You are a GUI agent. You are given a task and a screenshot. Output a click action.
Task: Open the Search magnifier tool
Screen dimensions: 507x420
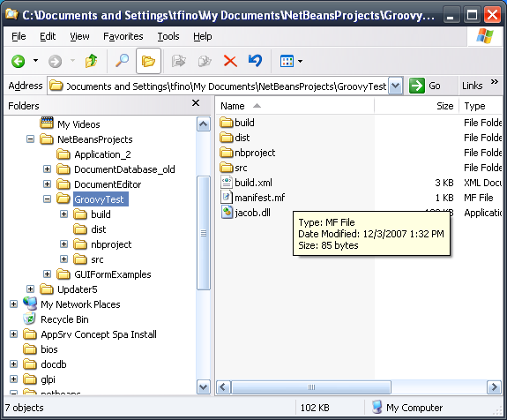122,61
